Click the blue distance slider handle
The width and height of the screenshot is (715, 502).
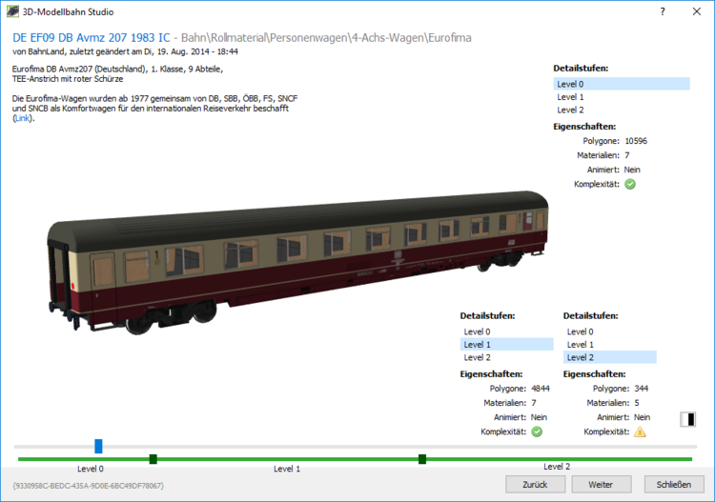tap(98, 446)
